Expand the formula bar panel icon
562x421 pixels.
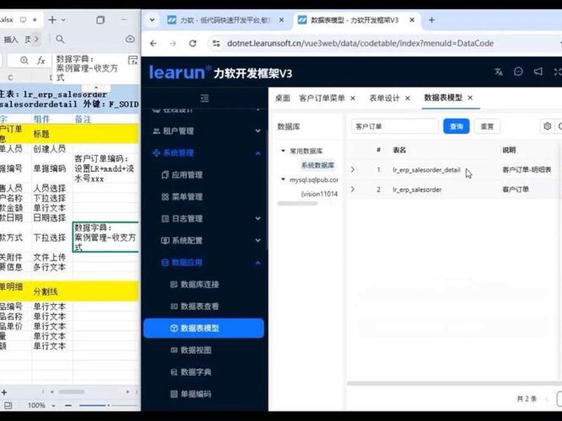click(133, 60)
